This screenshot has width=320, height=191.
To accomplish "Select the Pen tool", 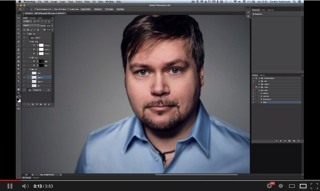I will tap(19, 73).
